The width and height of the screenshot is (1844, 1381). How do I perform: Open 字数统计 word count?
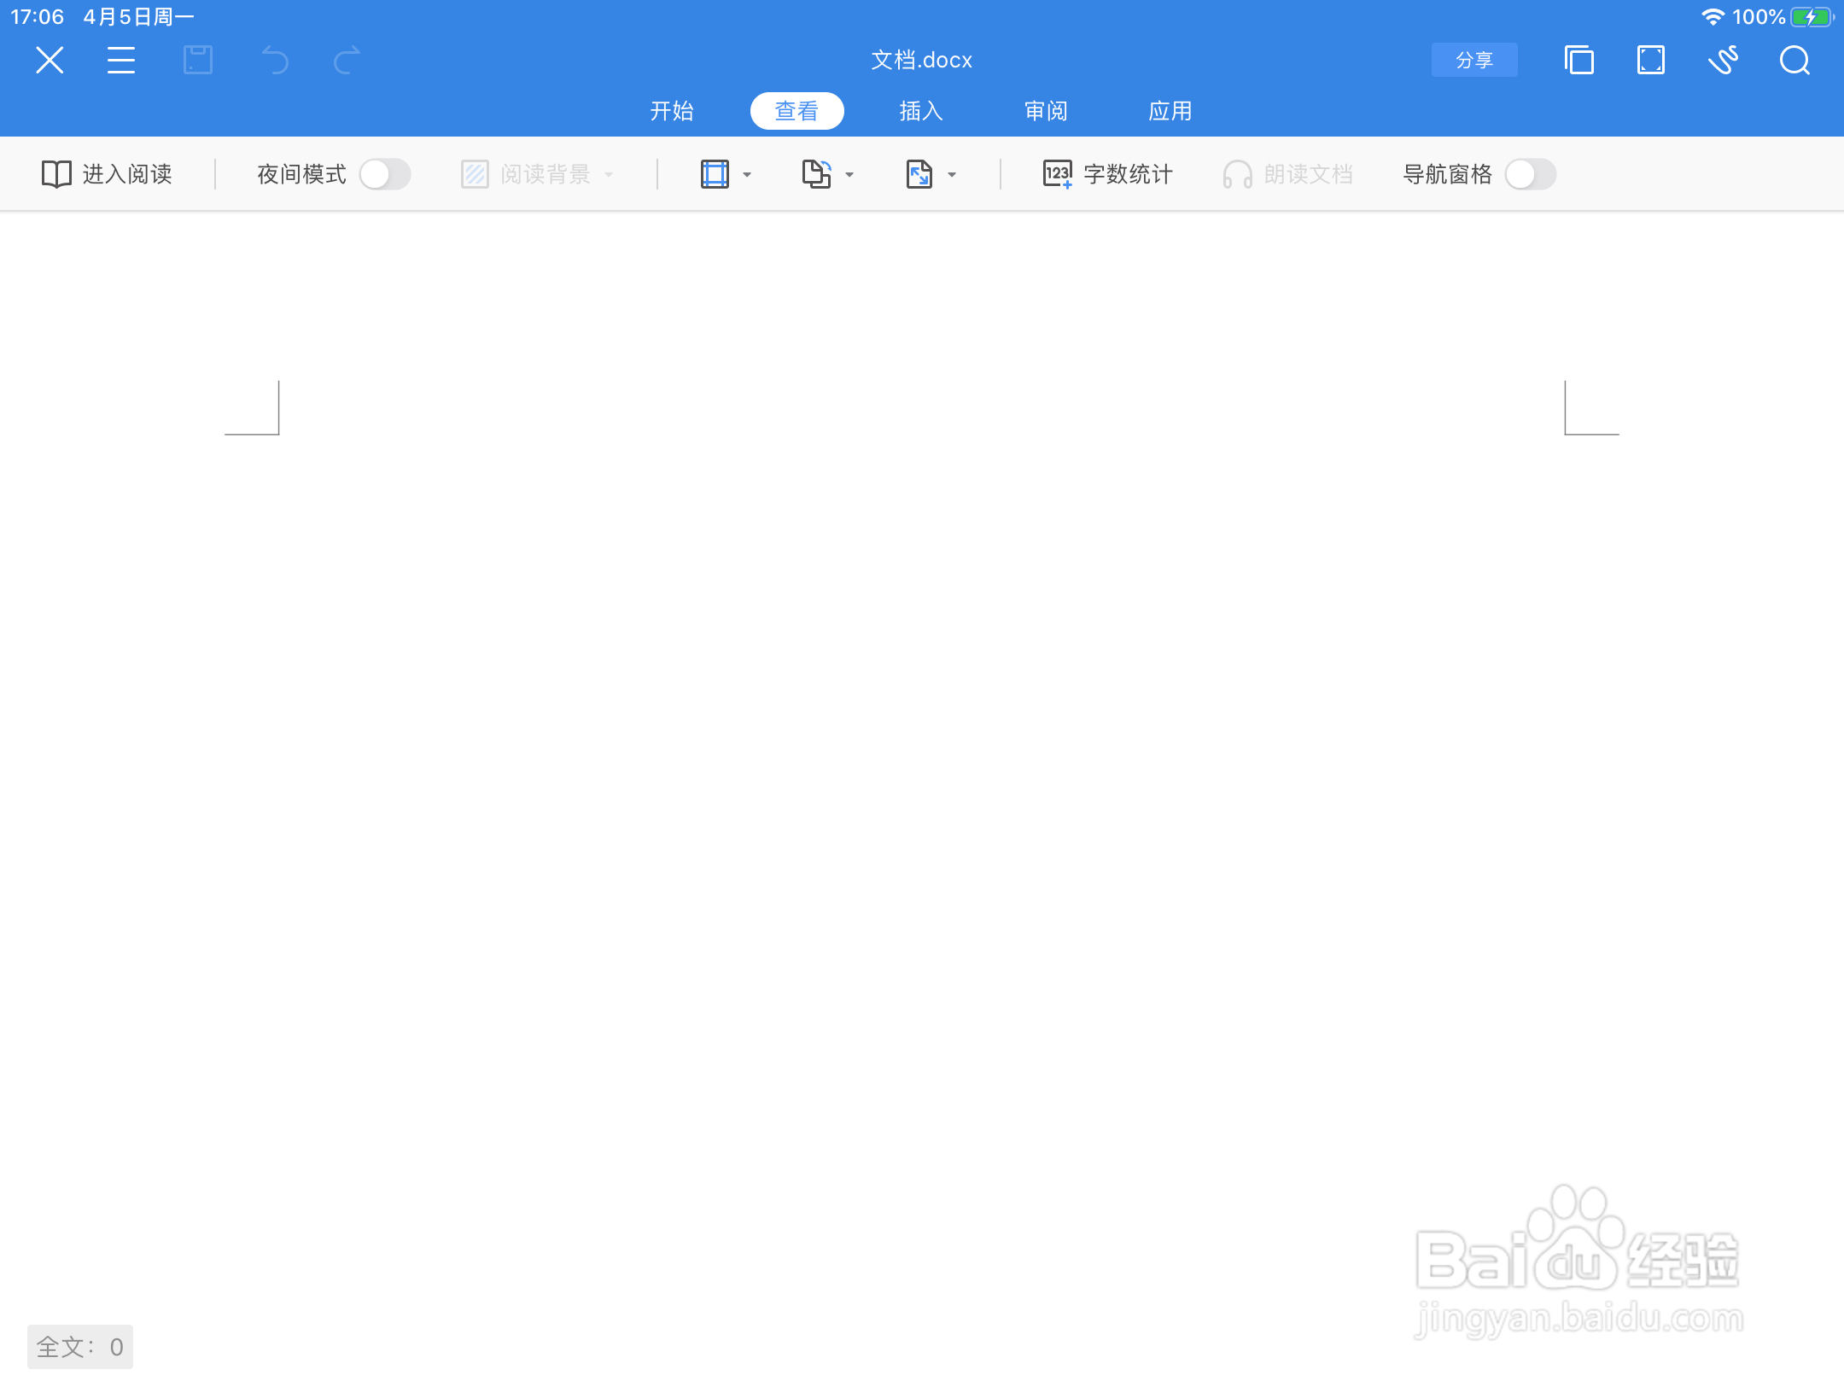coord(1107,174)
